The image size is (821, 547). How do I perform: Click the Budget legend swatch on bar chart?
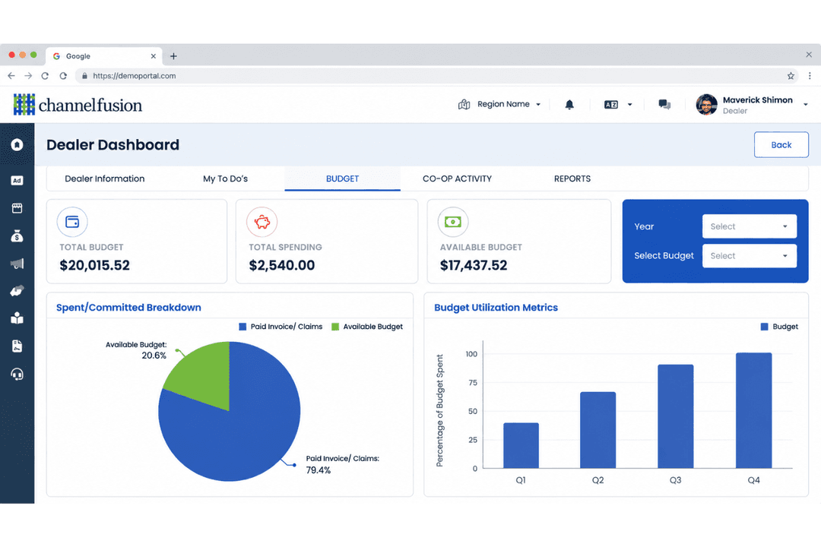click(x=765, y=327)
